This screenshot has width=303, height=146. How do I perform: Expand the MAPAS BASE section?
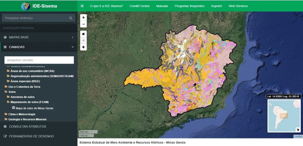tap(38, 37)
